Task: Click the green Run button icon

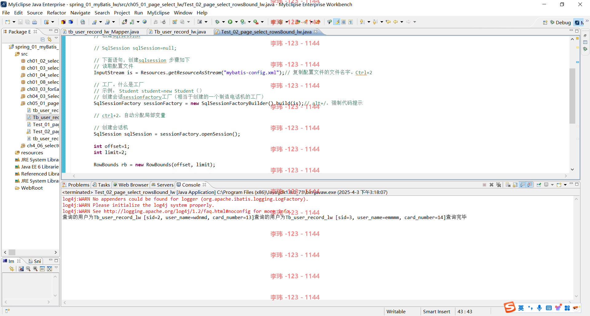Action: [x=230, y=22]
